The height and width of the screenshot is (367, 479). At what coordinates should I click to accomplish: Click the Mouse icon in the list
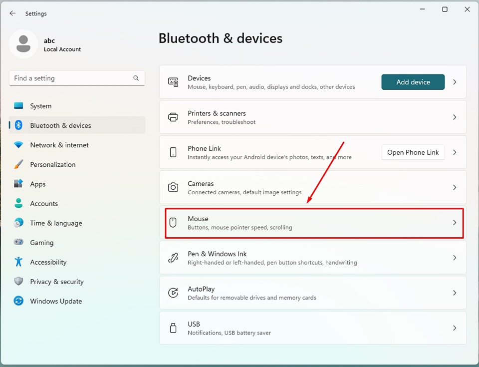(173, 222)
